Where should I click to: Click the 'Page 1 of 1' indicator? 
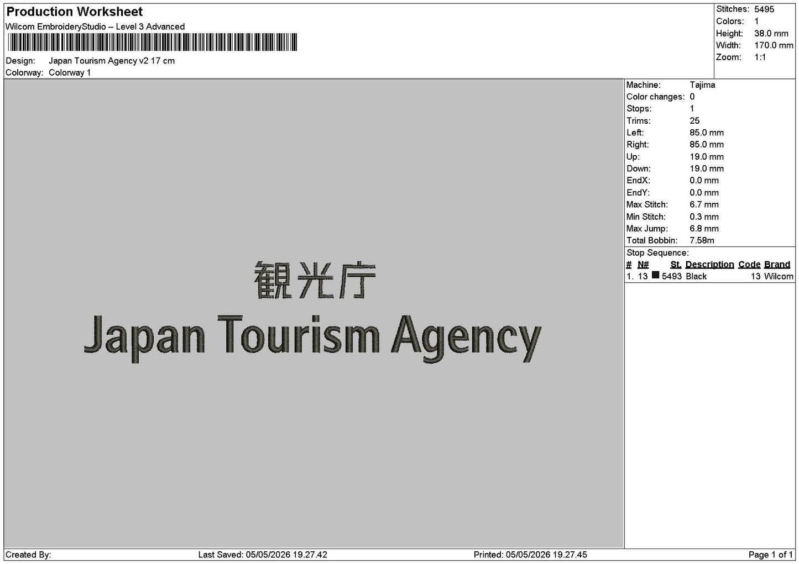(771, 555)
